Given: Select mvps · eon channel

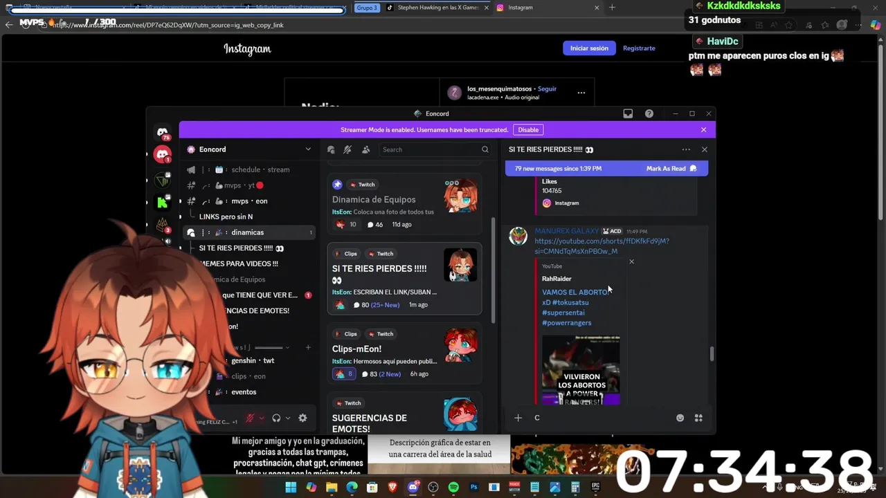Looking at the screenshot, I should [248, 201].
